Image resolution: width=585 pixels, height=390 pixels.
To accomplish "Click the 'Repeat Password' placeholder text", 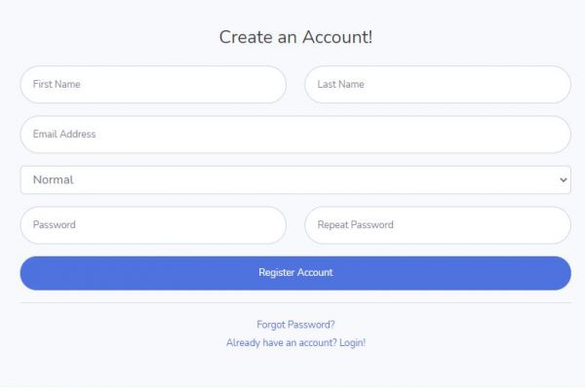I will pyautogui.click(x=356, y=225).
